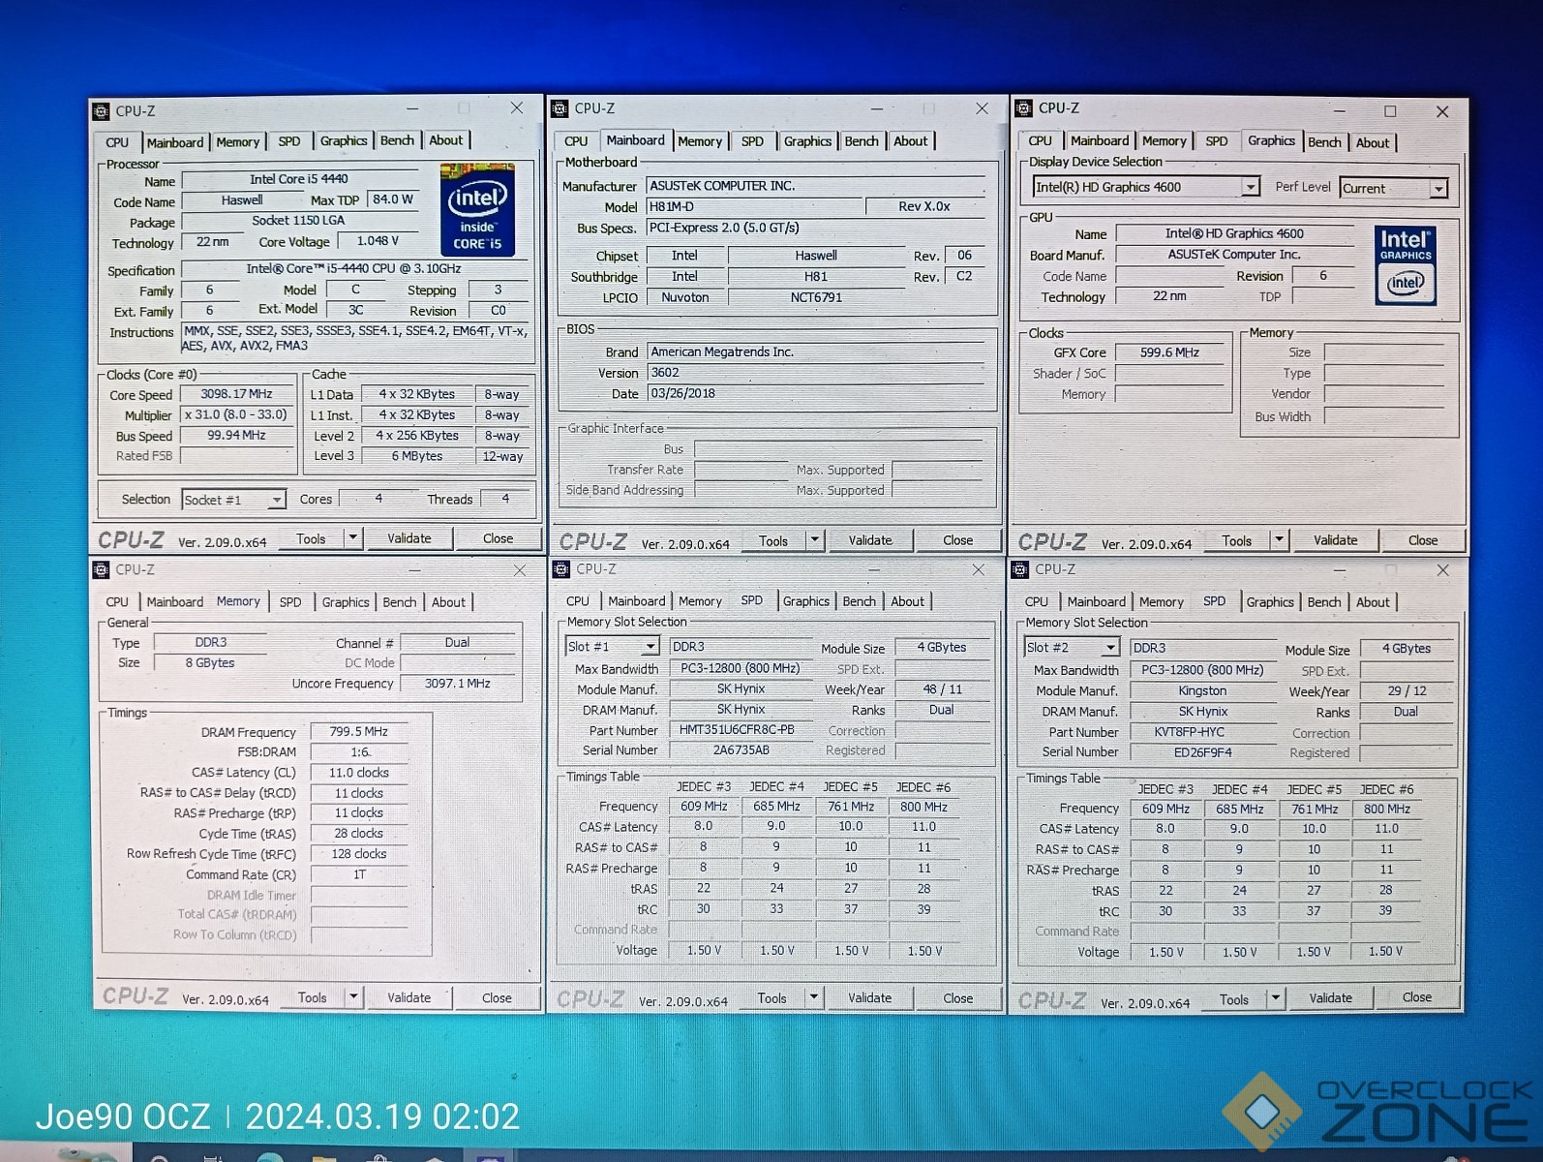Click the CPU-Z title icon in the Slot #2 window
Image resolution: width=1543 pixels, height=1162 pixels.
1019,569
